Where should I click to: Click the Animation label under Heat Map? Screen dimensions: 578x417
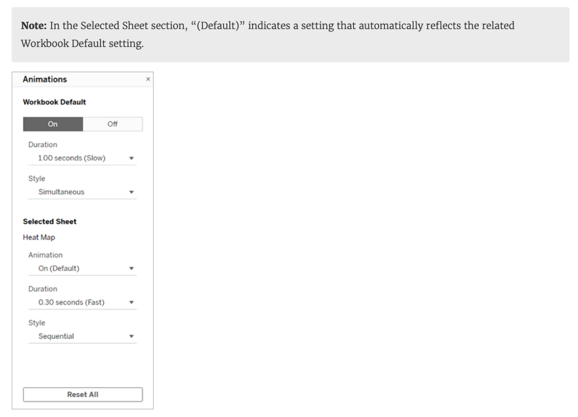point(45,255)
